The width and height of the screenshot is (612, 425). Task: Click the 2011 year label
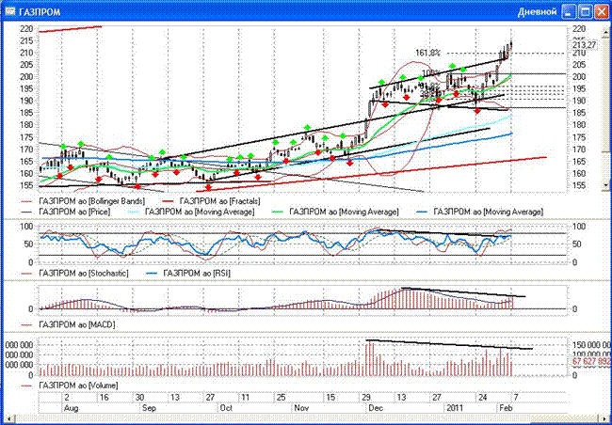tap(455, 408)
